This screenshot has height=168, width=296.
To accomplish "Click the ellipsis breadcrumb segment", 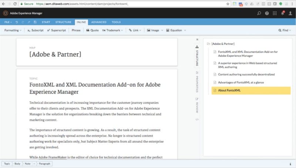I will point(34,164).
